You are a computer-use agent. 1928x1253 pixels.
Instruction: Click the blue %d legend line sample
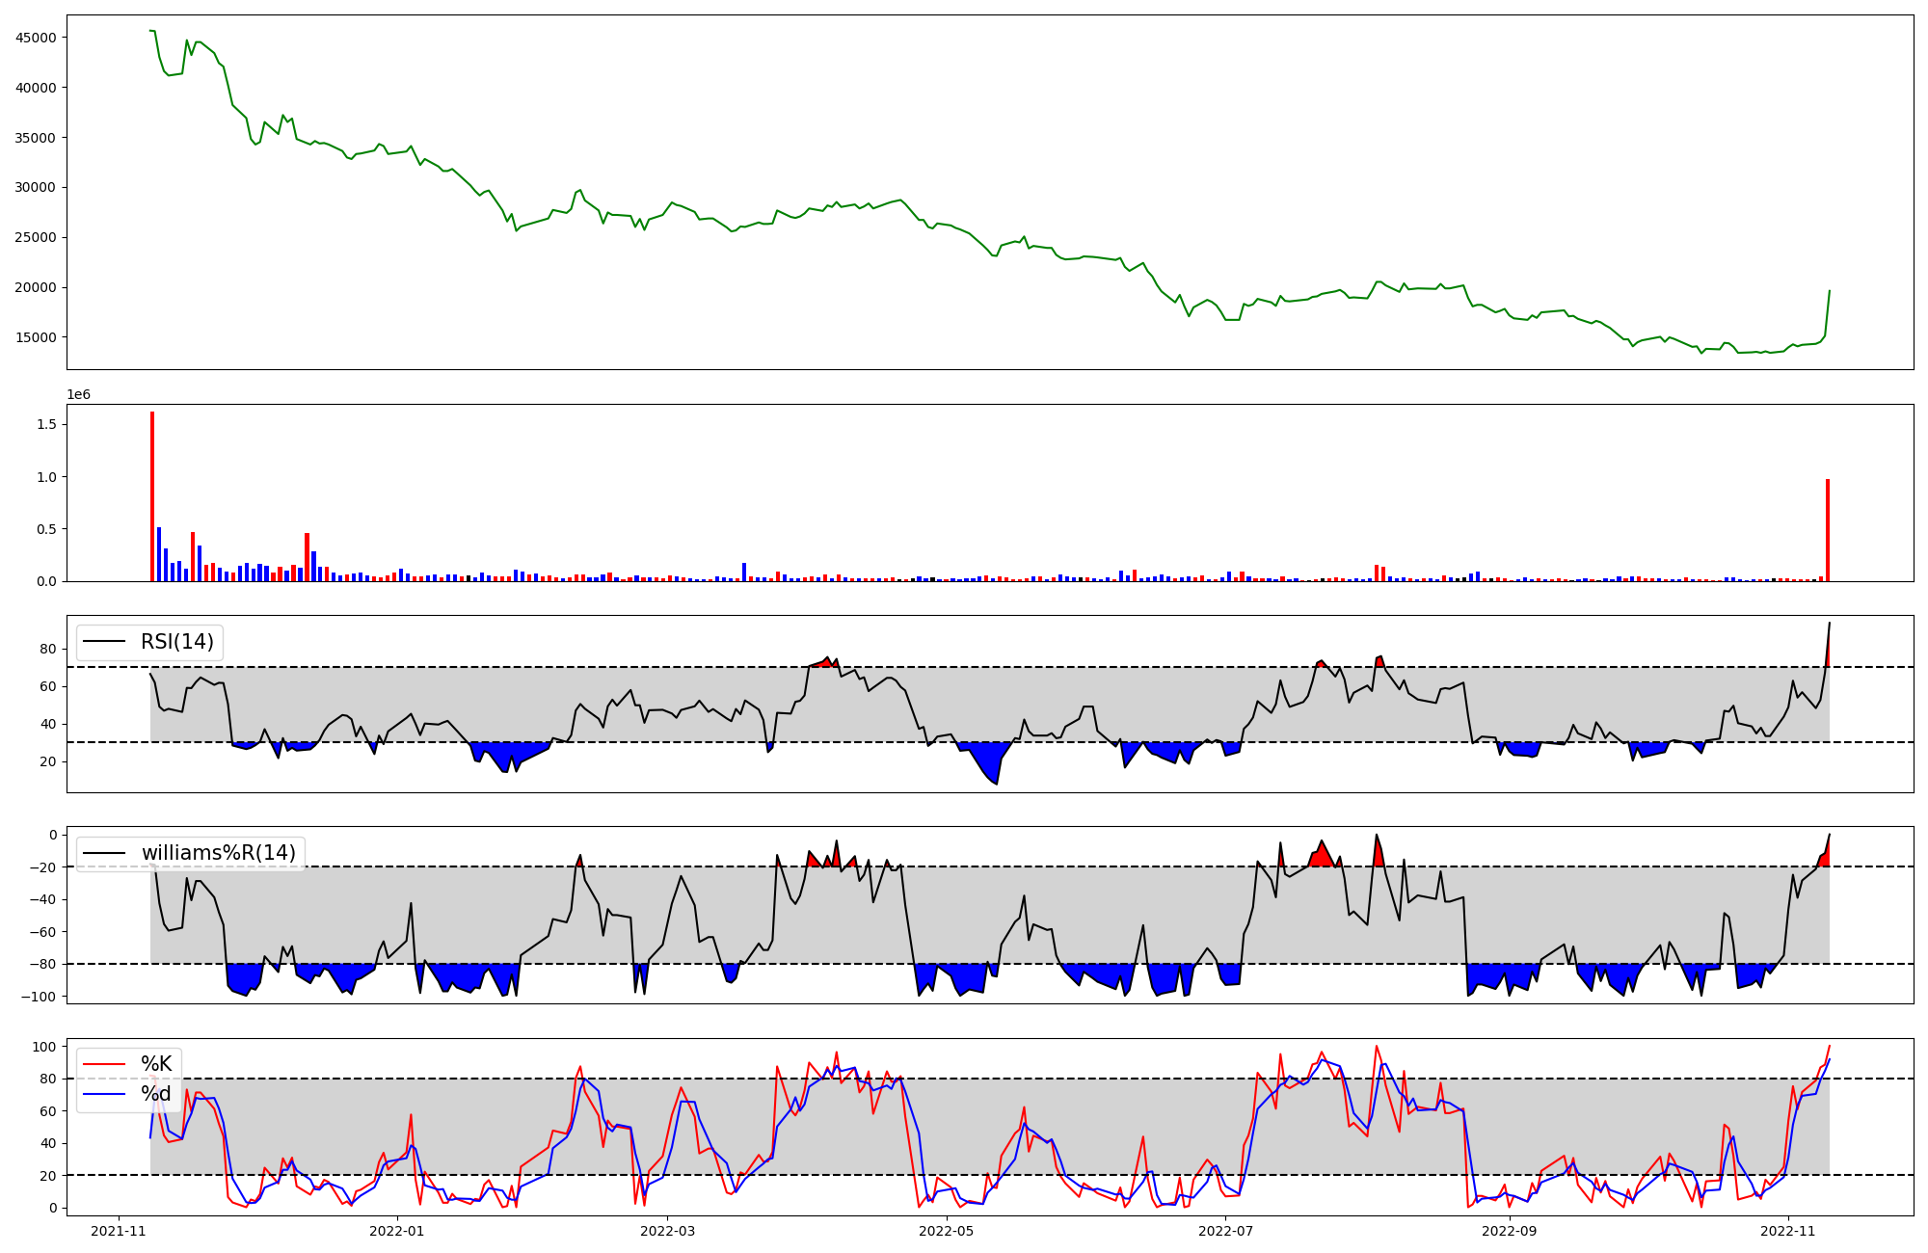coord(104,1094)
